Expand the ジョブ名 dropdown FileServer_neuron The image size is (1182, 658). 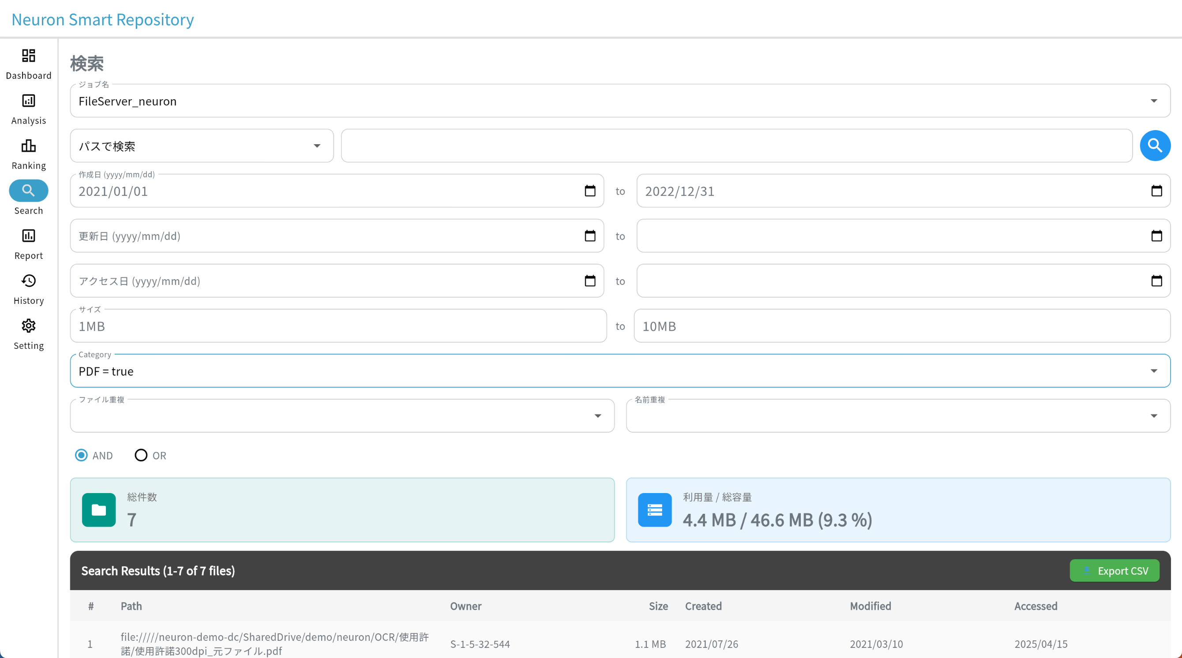coord(620,101)
